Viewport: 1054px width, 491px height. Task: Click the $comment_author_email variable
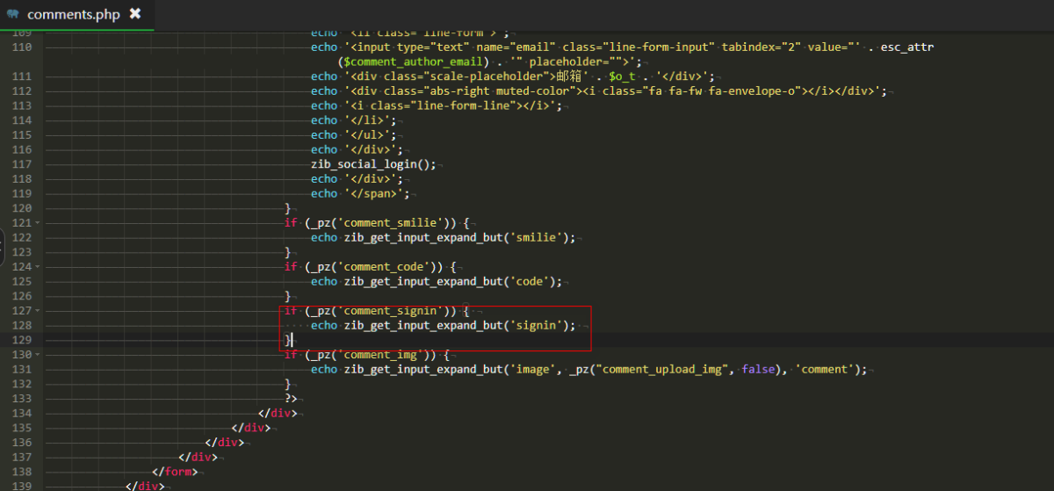(415, 61)
